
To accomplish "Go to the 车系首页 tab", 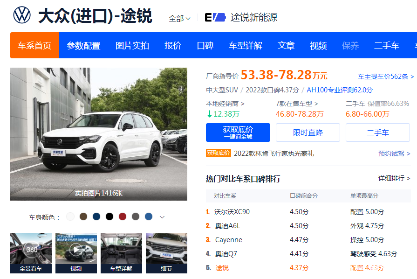I will (34, 45).
